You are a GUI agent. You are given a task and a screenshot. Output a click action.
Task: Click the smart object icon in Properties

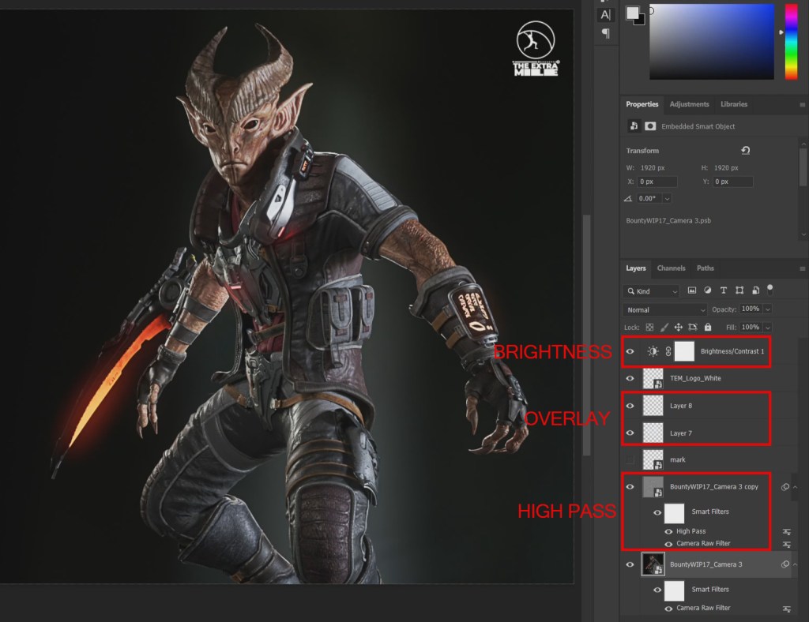point(634,126)
